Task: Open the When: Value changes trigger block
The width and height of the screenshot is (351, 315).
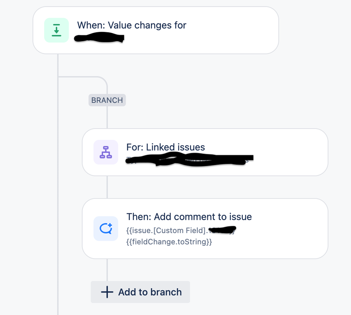Action: pyautogui.click(x=155, y=30)
